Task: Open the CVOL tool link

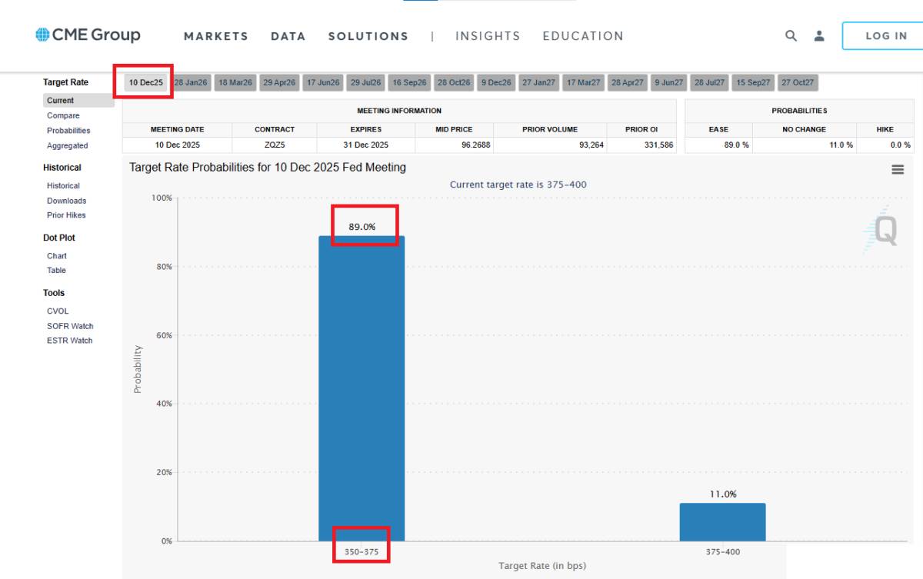Action: [x=58, y=311]
